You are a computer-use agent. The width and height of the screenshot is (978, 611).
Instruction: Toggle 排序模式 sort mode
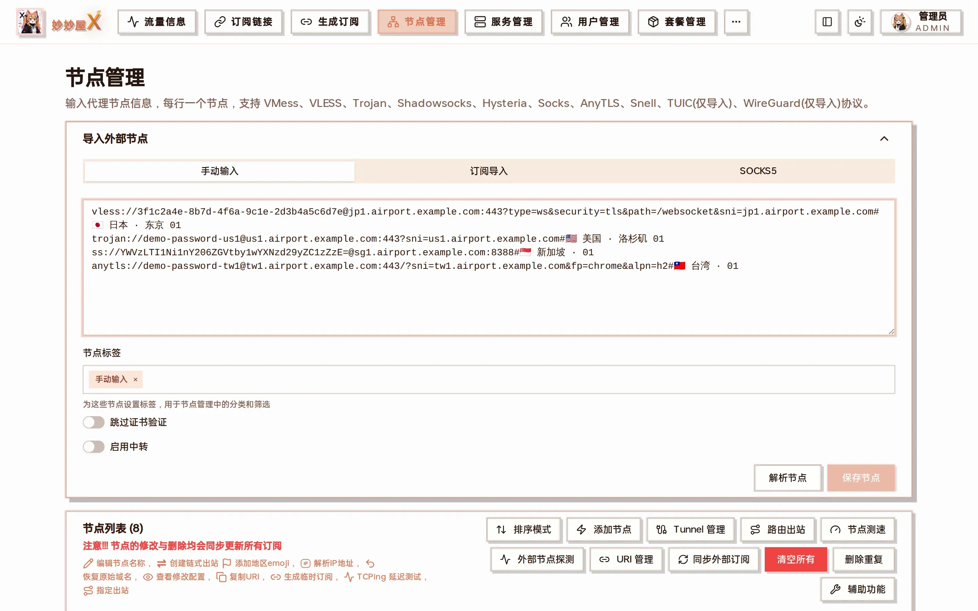tap(523, 530)
